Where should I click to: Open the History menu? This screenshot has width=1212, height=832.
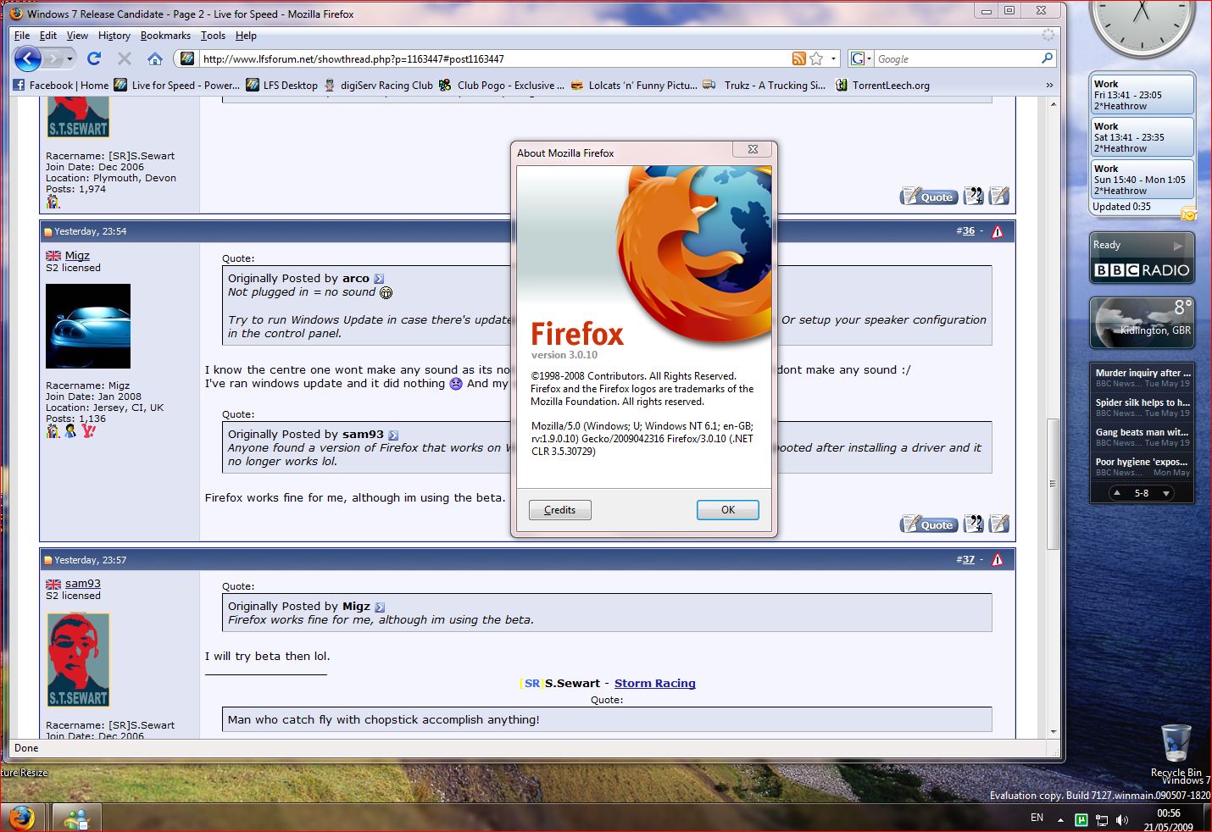[x=114, y=36]
